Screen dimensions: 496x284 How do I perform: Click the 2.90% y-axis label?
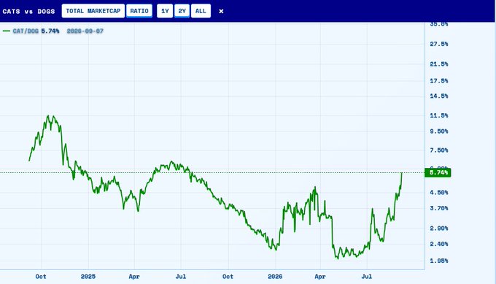point(439,229)
